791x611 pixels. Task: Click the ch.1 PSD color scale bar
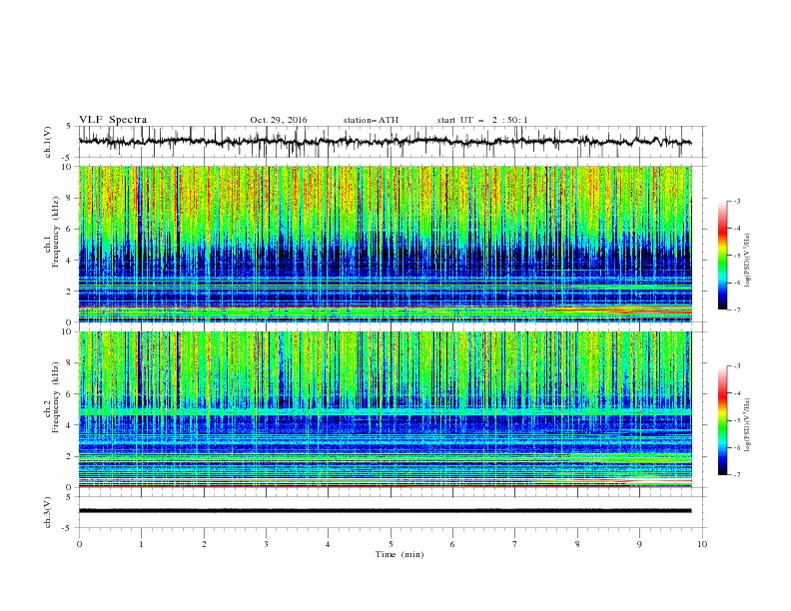[722, 256]
